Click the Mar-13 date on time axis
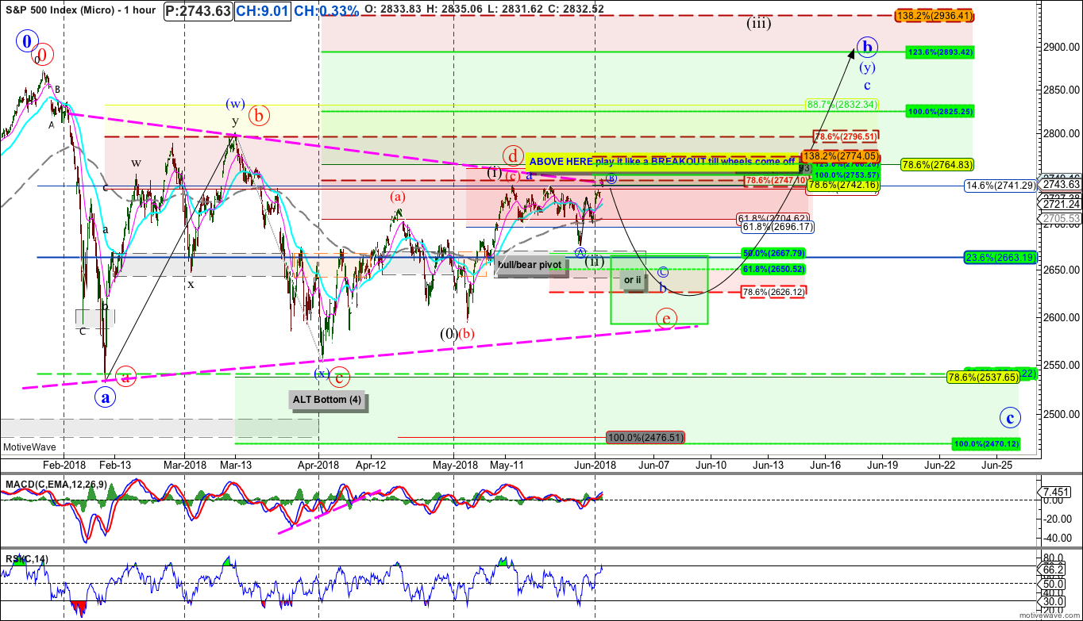 (236, 465)
